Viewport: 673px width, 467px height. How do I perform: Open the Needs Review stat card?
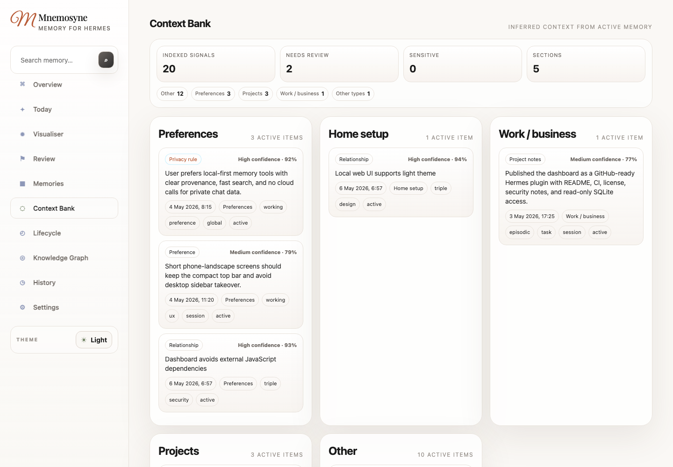pos(339,64)
